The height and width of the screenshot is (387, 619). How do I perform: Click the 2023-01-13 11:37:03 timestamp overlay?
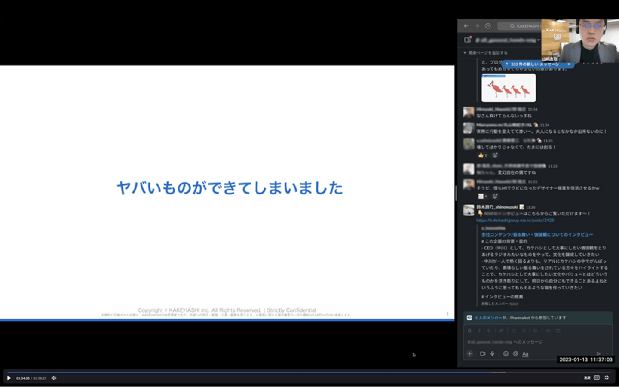click(x=586, y=359)
